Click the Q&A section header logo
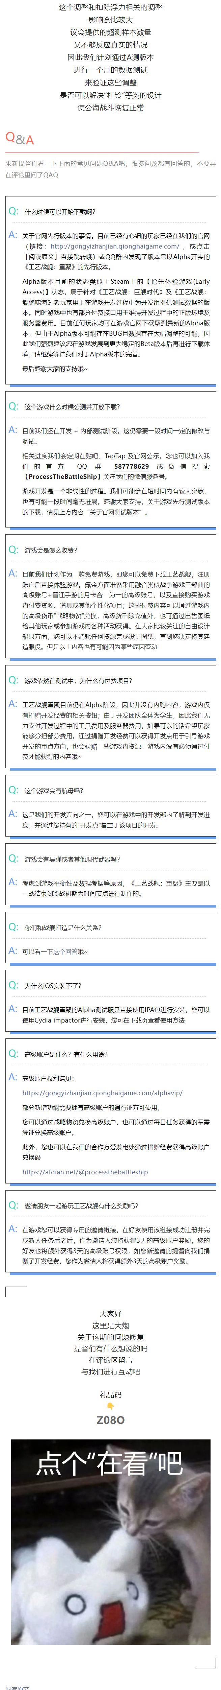This screenshot has height=1690, width=221. pyautogui.click(x=20, y=138)
